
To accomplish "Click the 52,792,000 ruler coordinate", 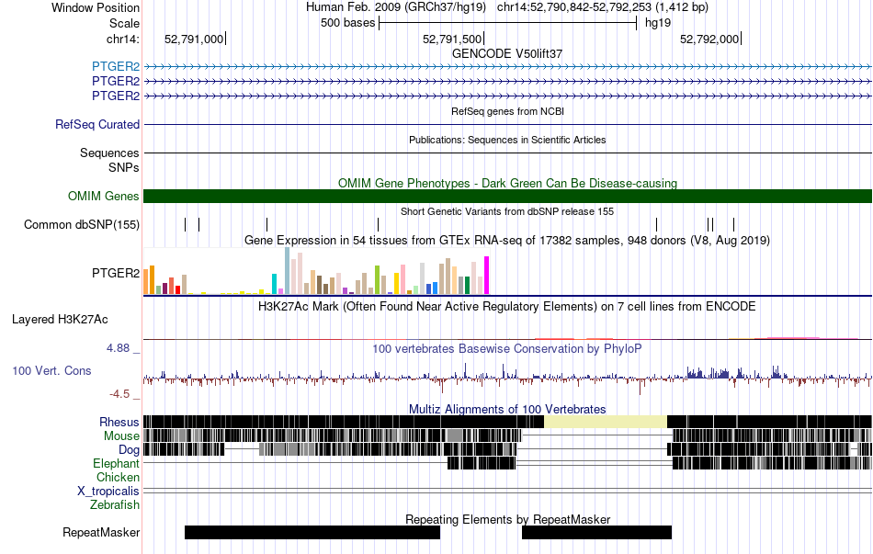I will [709, 39].
